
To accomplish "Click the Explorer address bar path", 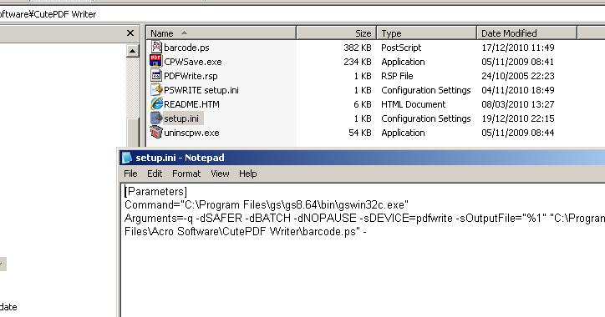I will coord(48,14).
